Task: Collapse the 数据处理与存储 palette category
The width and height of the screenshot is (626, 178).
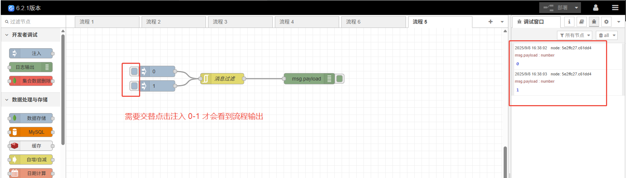Action: (x=7, y=100)
